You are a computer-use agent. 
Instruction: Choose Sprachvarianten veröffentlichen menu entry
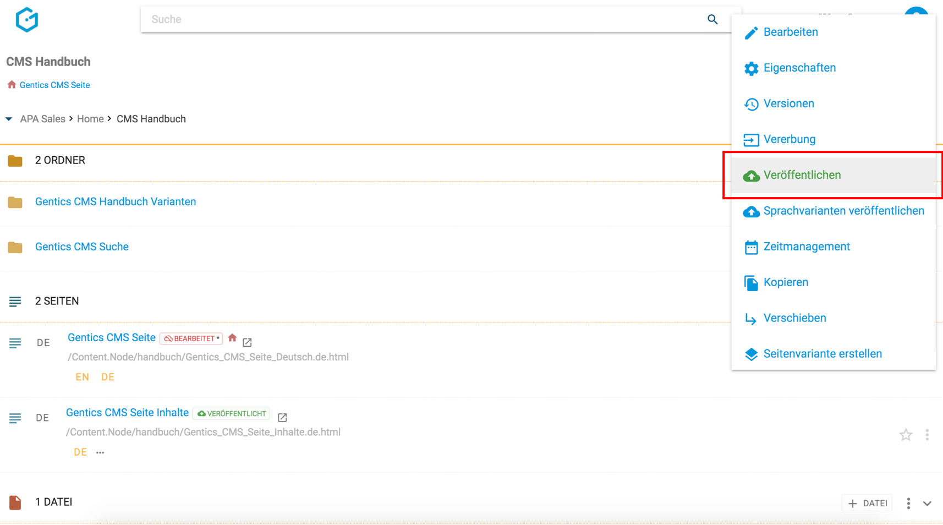pos(834,211)
